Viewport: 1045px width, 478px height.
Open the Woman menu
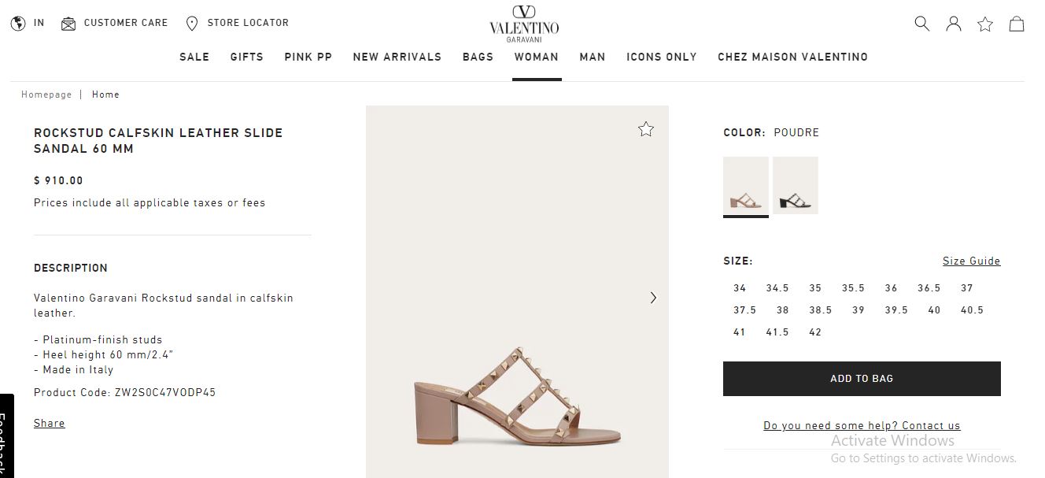coord(537,57)
